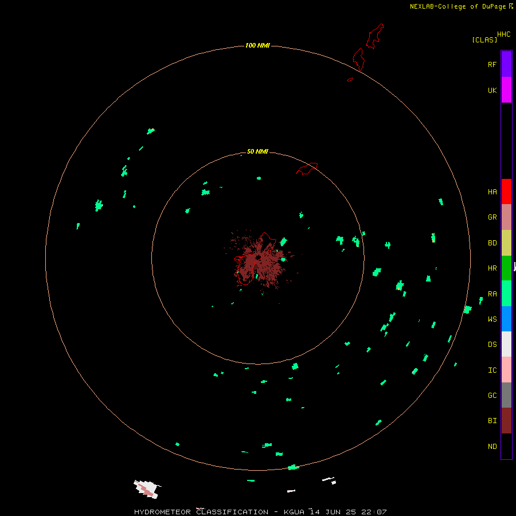This screenshot has height=516, width=516.
Task: Click the RF purple legend swatch
Action: 506,64
